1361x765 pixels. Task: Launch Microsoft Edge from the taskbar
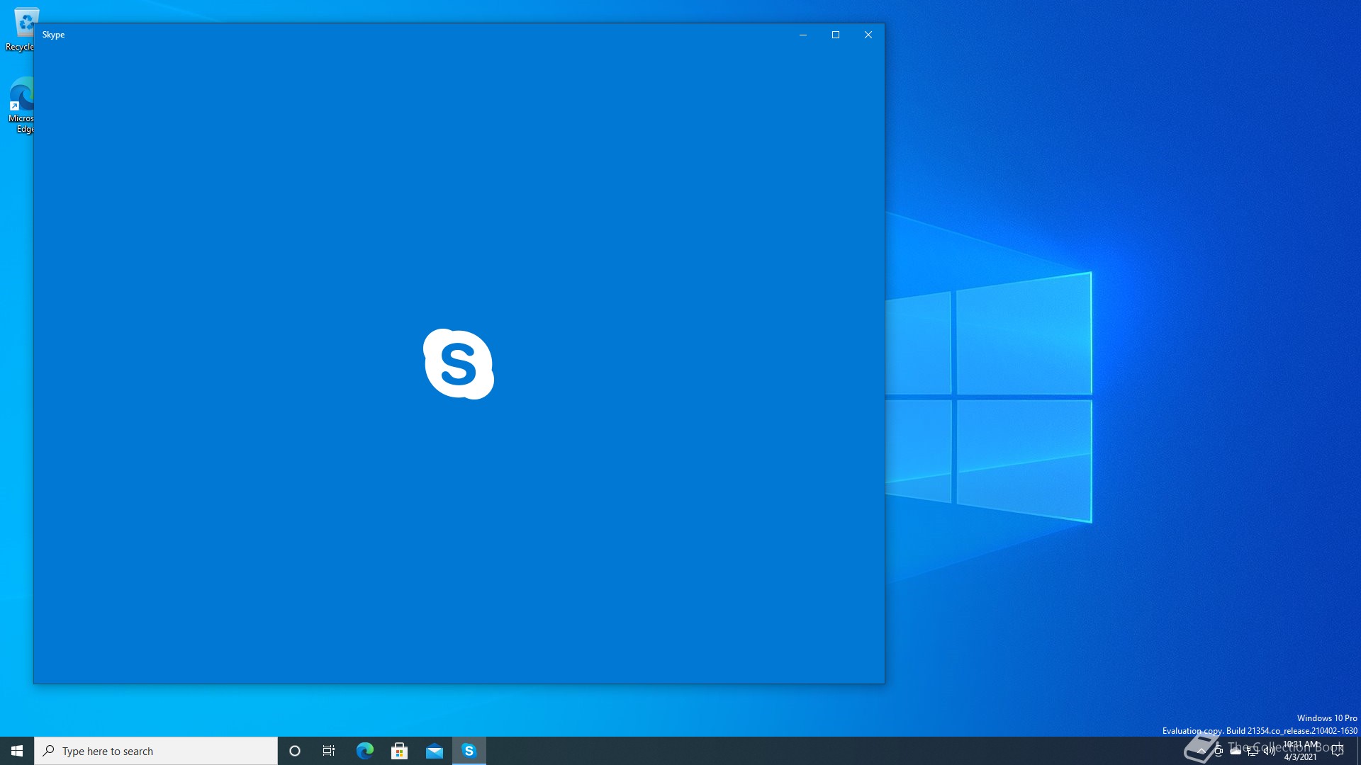point(364,751)
